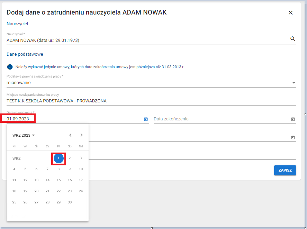Select day 1 in the calendar
Image resolution: width=307 pixels, height=229 pixels.
58,158
